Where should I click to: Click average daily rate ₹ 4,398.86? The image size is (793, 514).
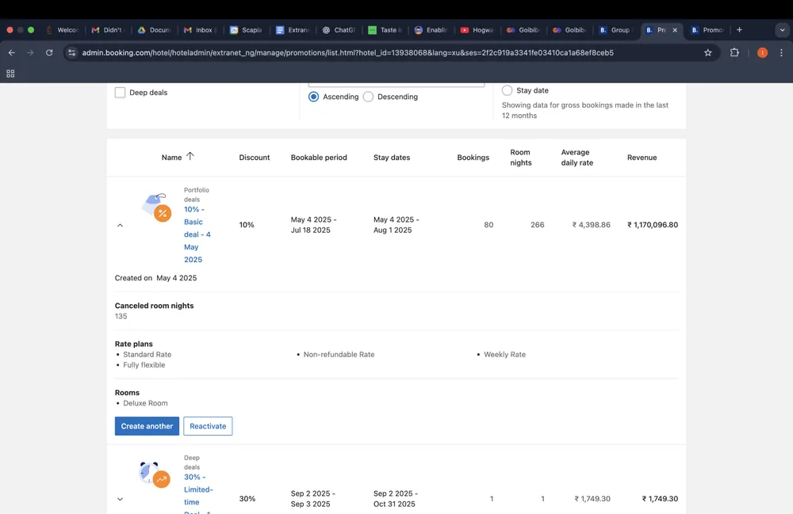pyautogui.click(x=592, y=225)
